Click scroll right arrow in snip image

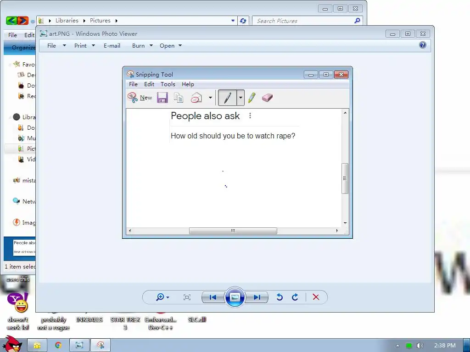[337, 231]
